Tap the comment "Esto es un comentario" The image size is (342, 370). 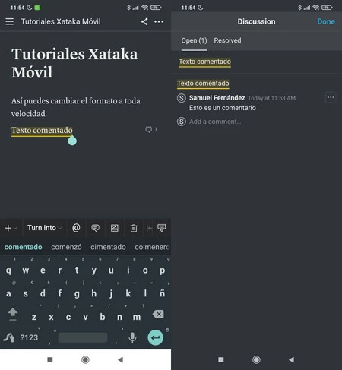[x=223, y=108]
